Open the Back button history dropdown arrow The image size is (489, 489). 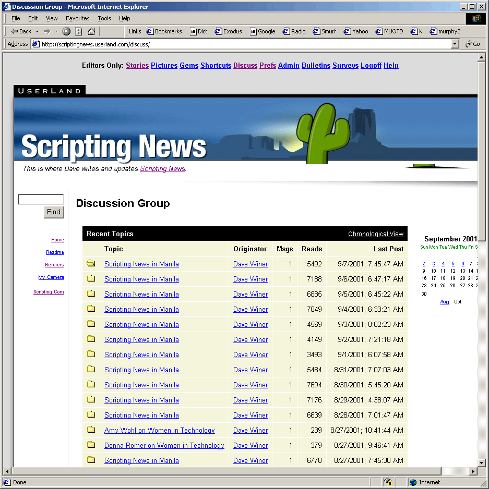tap(37, 31)
